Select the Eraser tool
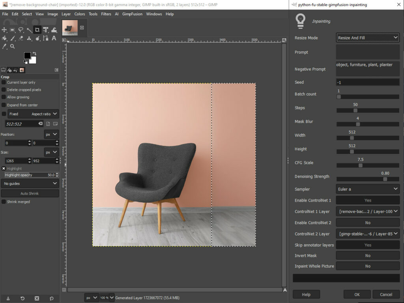This screenshot has height=303, width=404. point(21,38)
